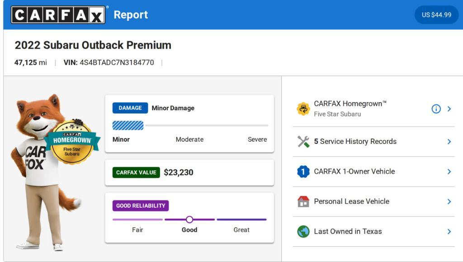463x262 pixels.
Task: Click the $23,230 value amount
Action: click(178, 172)
